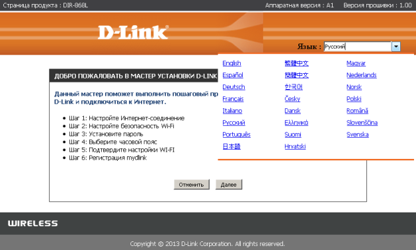
Task: Select English language
Action: point(231,63)
